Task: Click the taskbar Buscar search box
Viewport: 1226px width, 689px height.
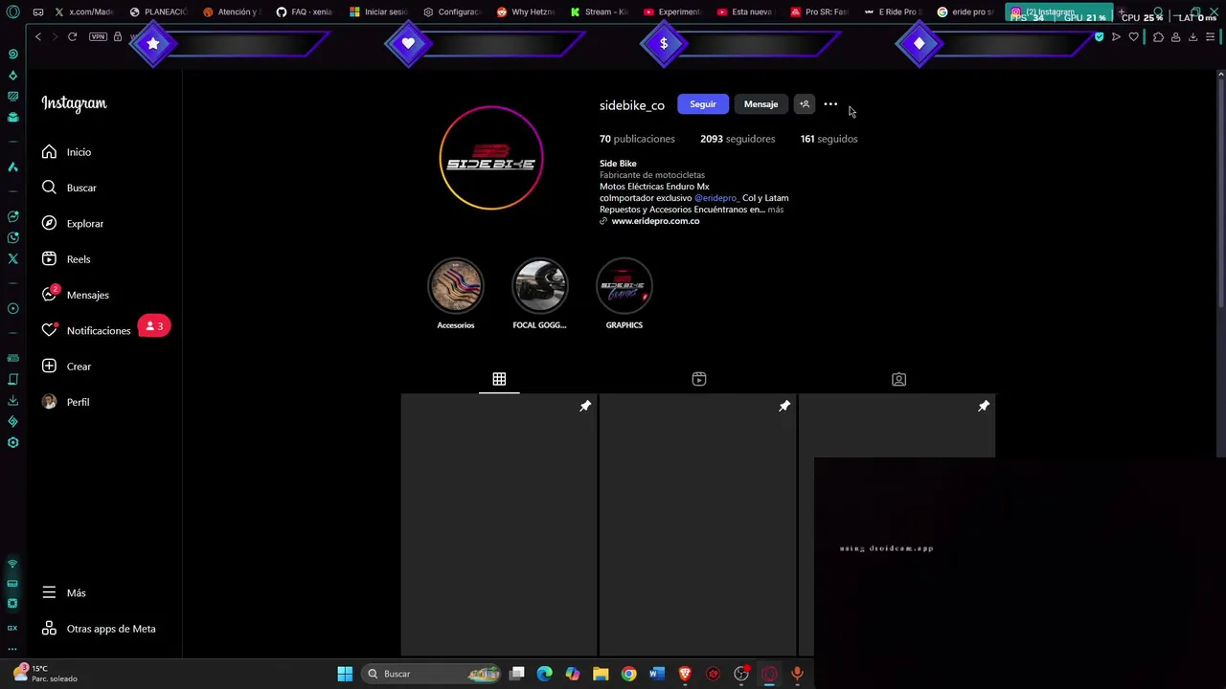Action: [x=433, y=674]
